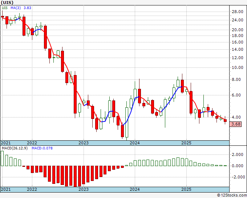Click the 10.00 price axis label
The width and height of the screenshot is (247, 198).
237,67
